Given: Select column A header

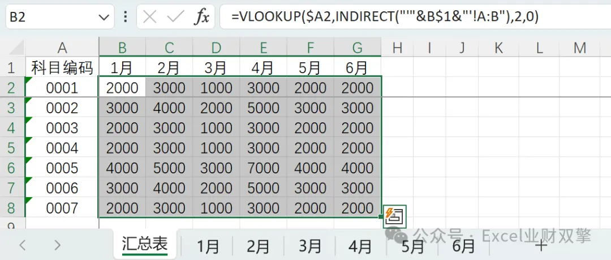Looking at the screenshot, I should click(x=62, y=47).
